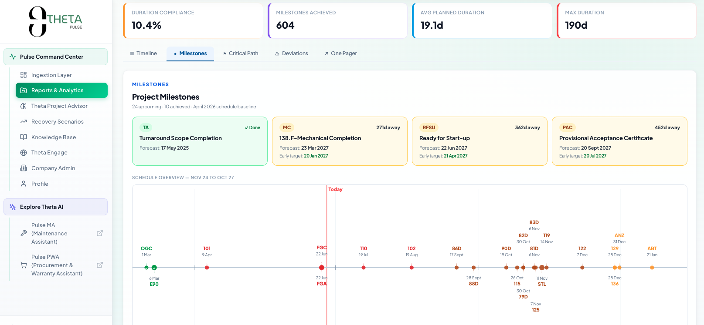Switch to the Critical Path tab

tap(241, 54)
